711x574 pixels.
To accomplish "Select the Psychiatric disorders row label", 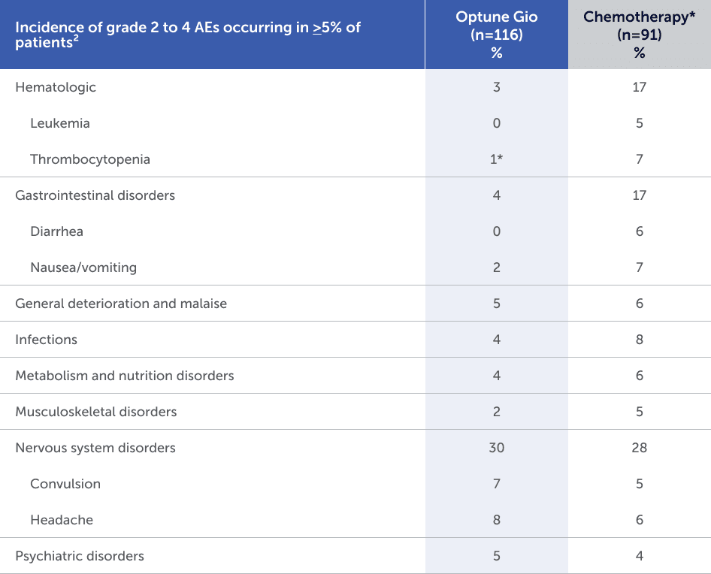I will (x=80, y=556).
